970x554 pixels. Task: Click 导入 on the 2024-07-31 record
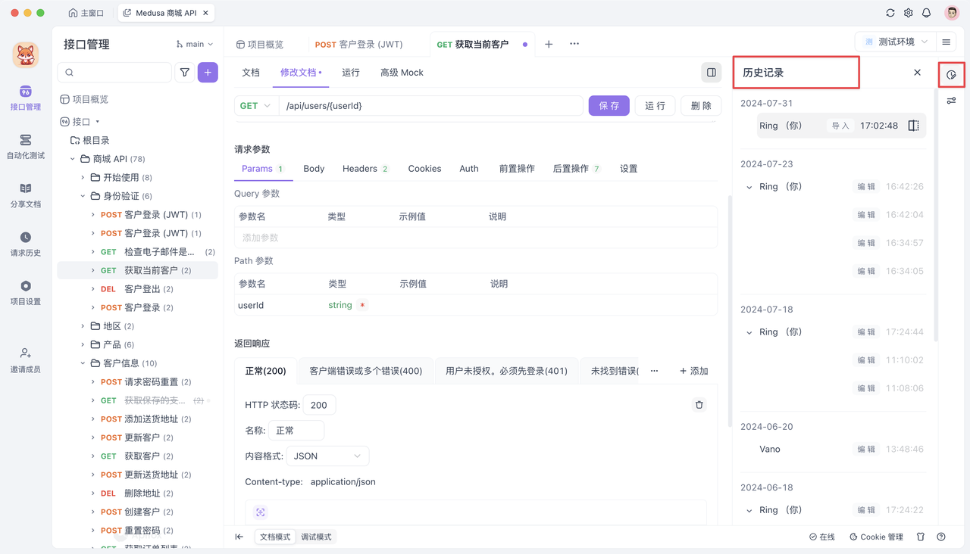pyautogui.click(x=840, y=126)
